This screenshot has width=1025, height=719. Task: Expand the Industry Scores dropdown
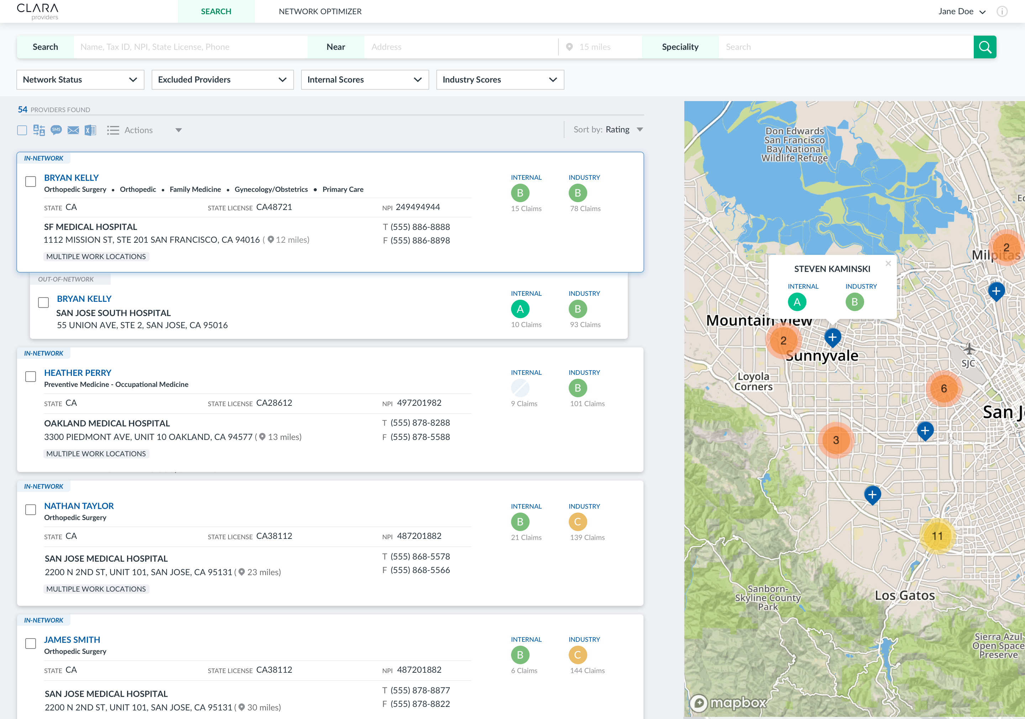[500, 79]
